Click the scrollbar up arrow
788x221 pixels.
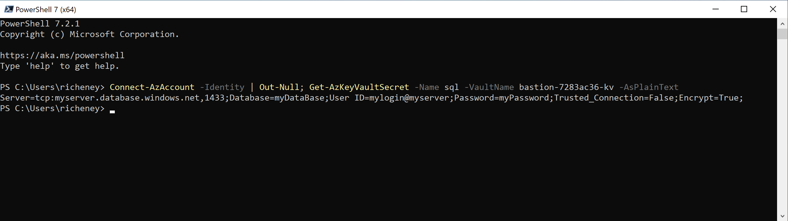[x=783, y=23]
